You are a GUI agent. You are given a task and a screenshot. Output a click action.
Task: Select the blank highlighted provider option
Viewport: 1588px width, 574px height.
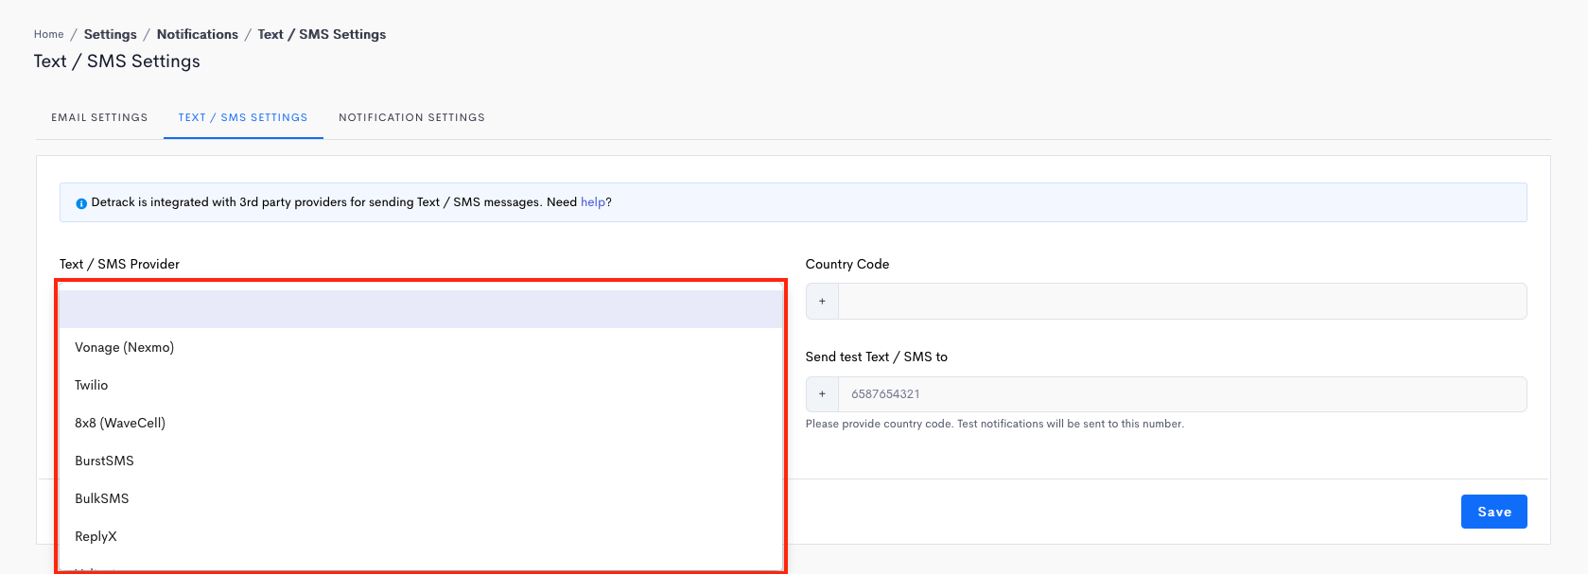coord(421,309)
